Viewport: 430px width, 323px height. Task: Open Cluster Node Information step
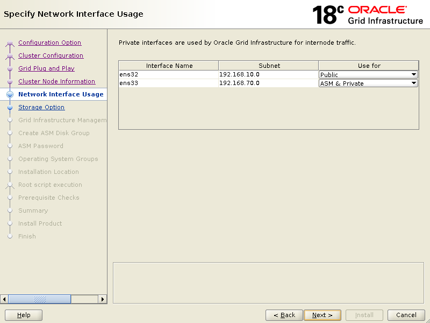click(x=57, y=81)
